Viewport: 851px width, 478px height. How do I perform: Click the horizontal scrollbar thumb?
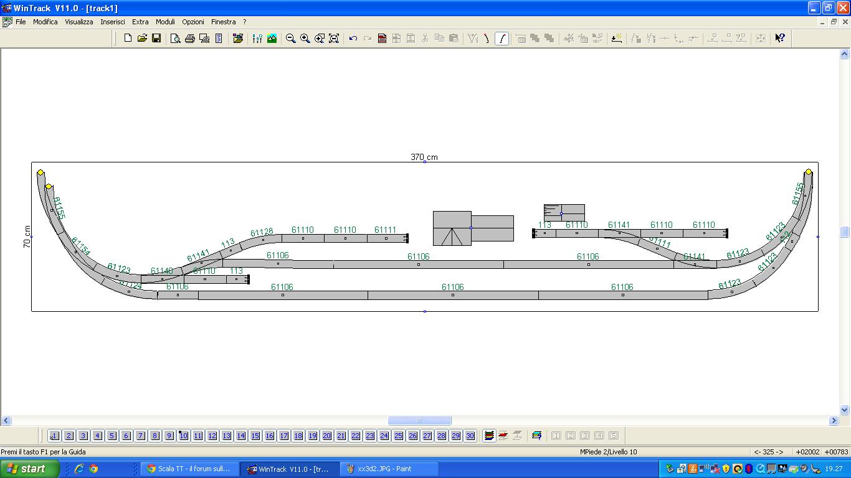(x=419, y=421)
